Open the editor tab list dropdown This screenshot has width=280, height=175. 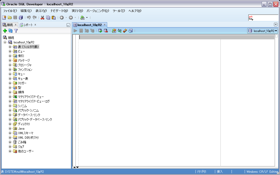click(275, 25)
